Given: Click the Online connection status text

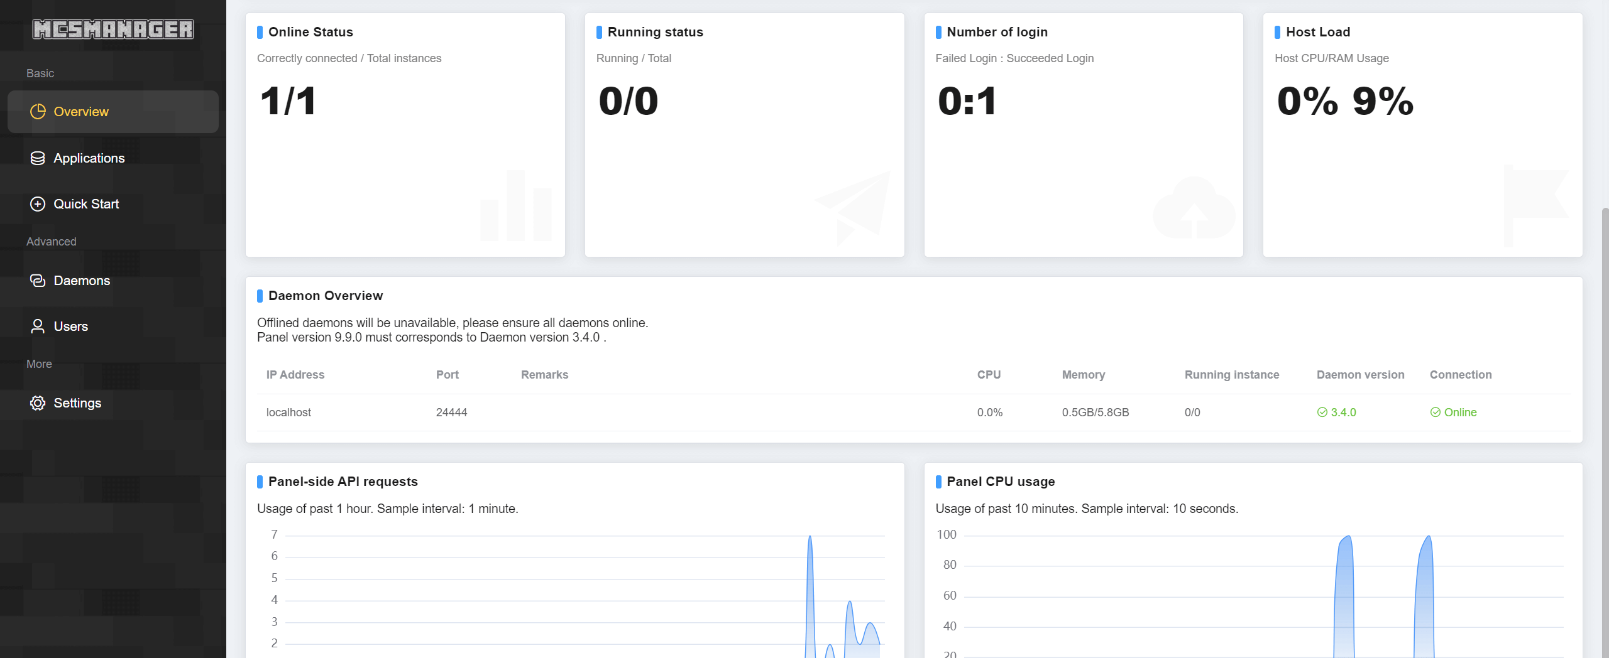Looking at the screenshot, I should click(x=1460, y=412).
